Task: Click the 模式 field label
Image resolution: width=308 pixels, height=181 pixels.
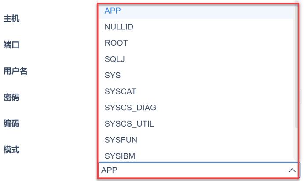Action: (x=11, y=150)
